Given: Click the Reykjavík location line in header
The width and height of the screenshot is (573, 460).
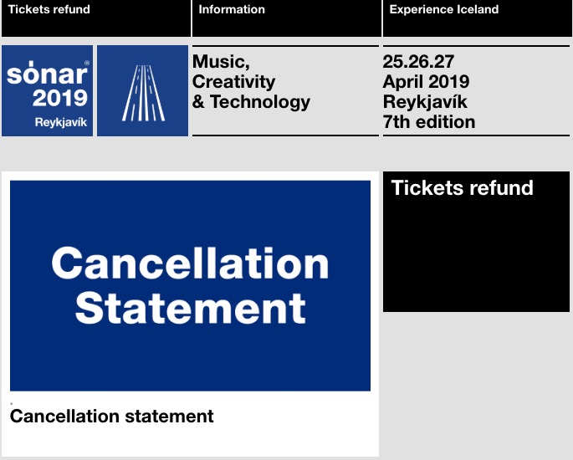Looking at the screenshot, I should point(425,102).
